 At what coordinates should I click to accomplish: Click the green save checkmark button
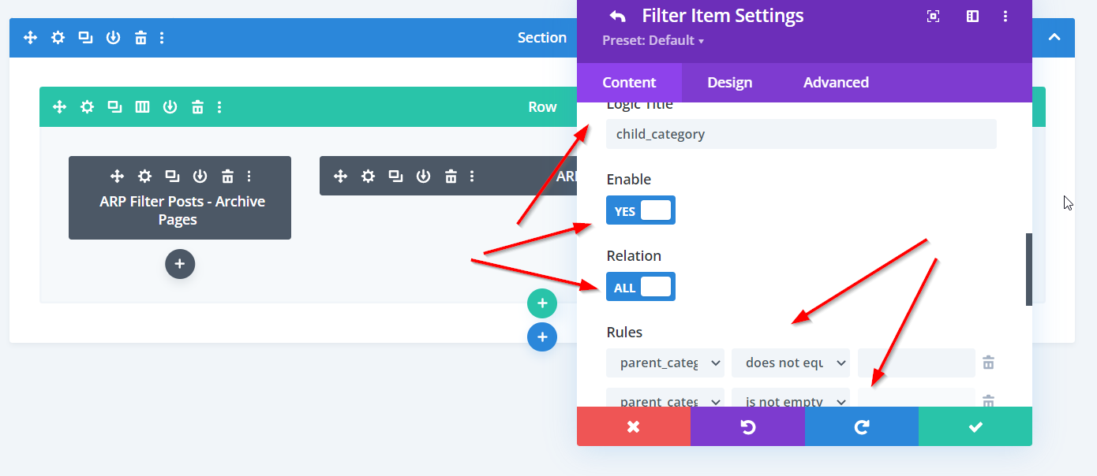pos(975,426)
